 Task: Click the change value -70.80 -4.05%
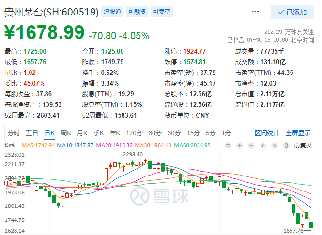[x=119, y=35]
